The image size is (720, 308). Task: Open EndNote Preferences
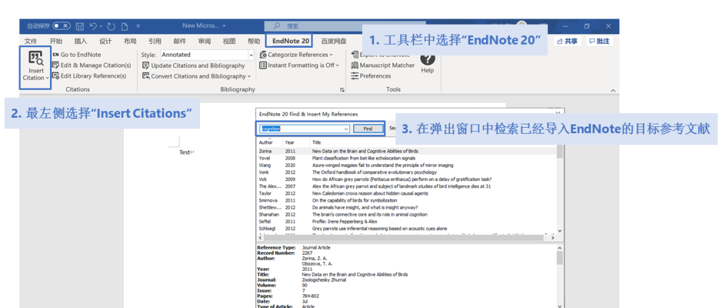point(371,76)
